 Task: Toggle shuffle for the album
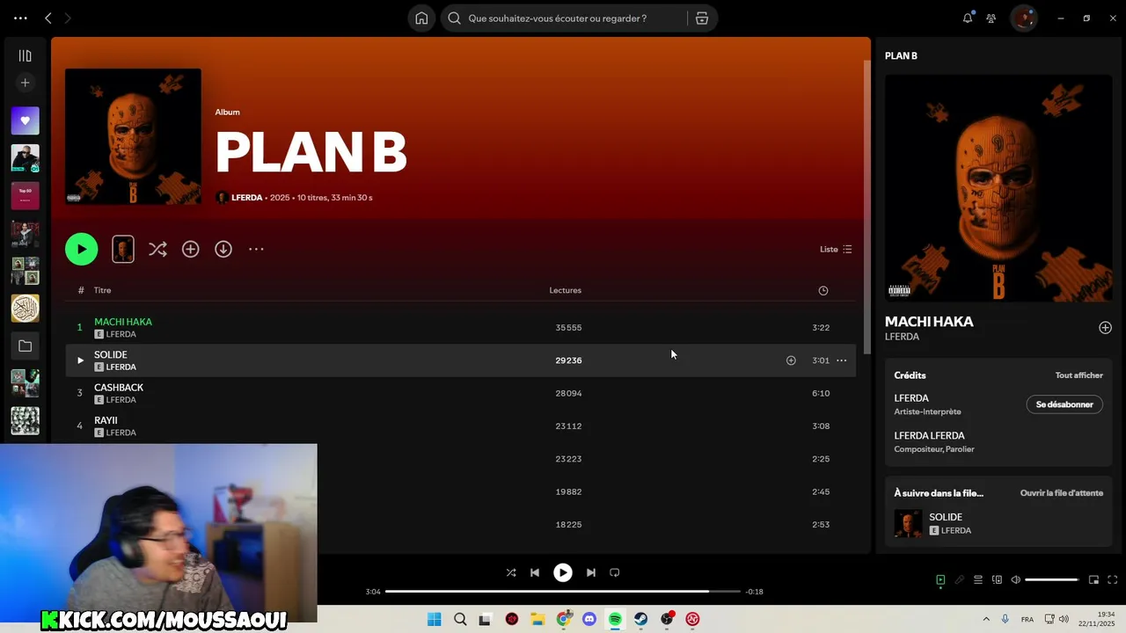pyautogui.click(x=157, y=249)
